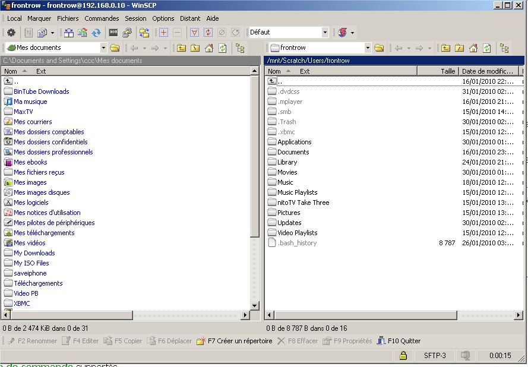The height and width of the screenshot is (367, 528).
Task: Expand the frontrow remote directory dropdown
Action: click(368, 48)
